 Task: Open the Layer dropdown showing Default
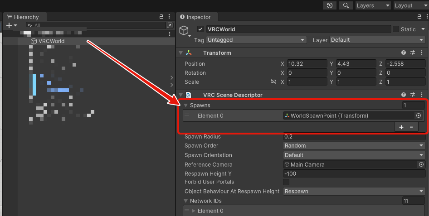point(377,40)
